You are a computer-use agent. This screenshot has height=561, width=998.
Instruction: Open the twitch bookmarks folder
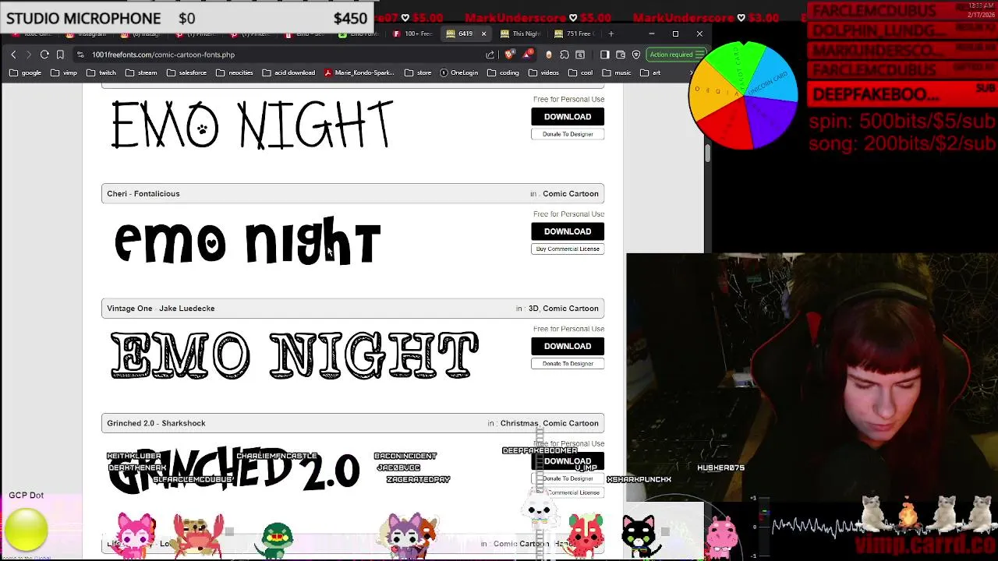pyautogui.click(x=101, y=72)
